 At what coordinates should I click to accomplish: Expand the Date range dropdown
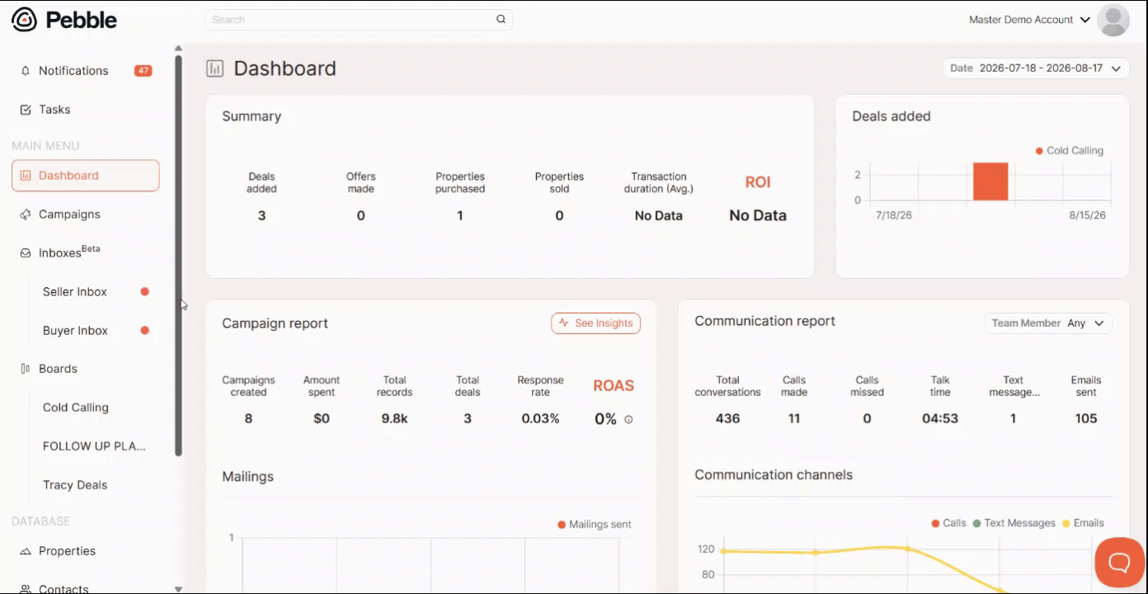[1036, 68]
